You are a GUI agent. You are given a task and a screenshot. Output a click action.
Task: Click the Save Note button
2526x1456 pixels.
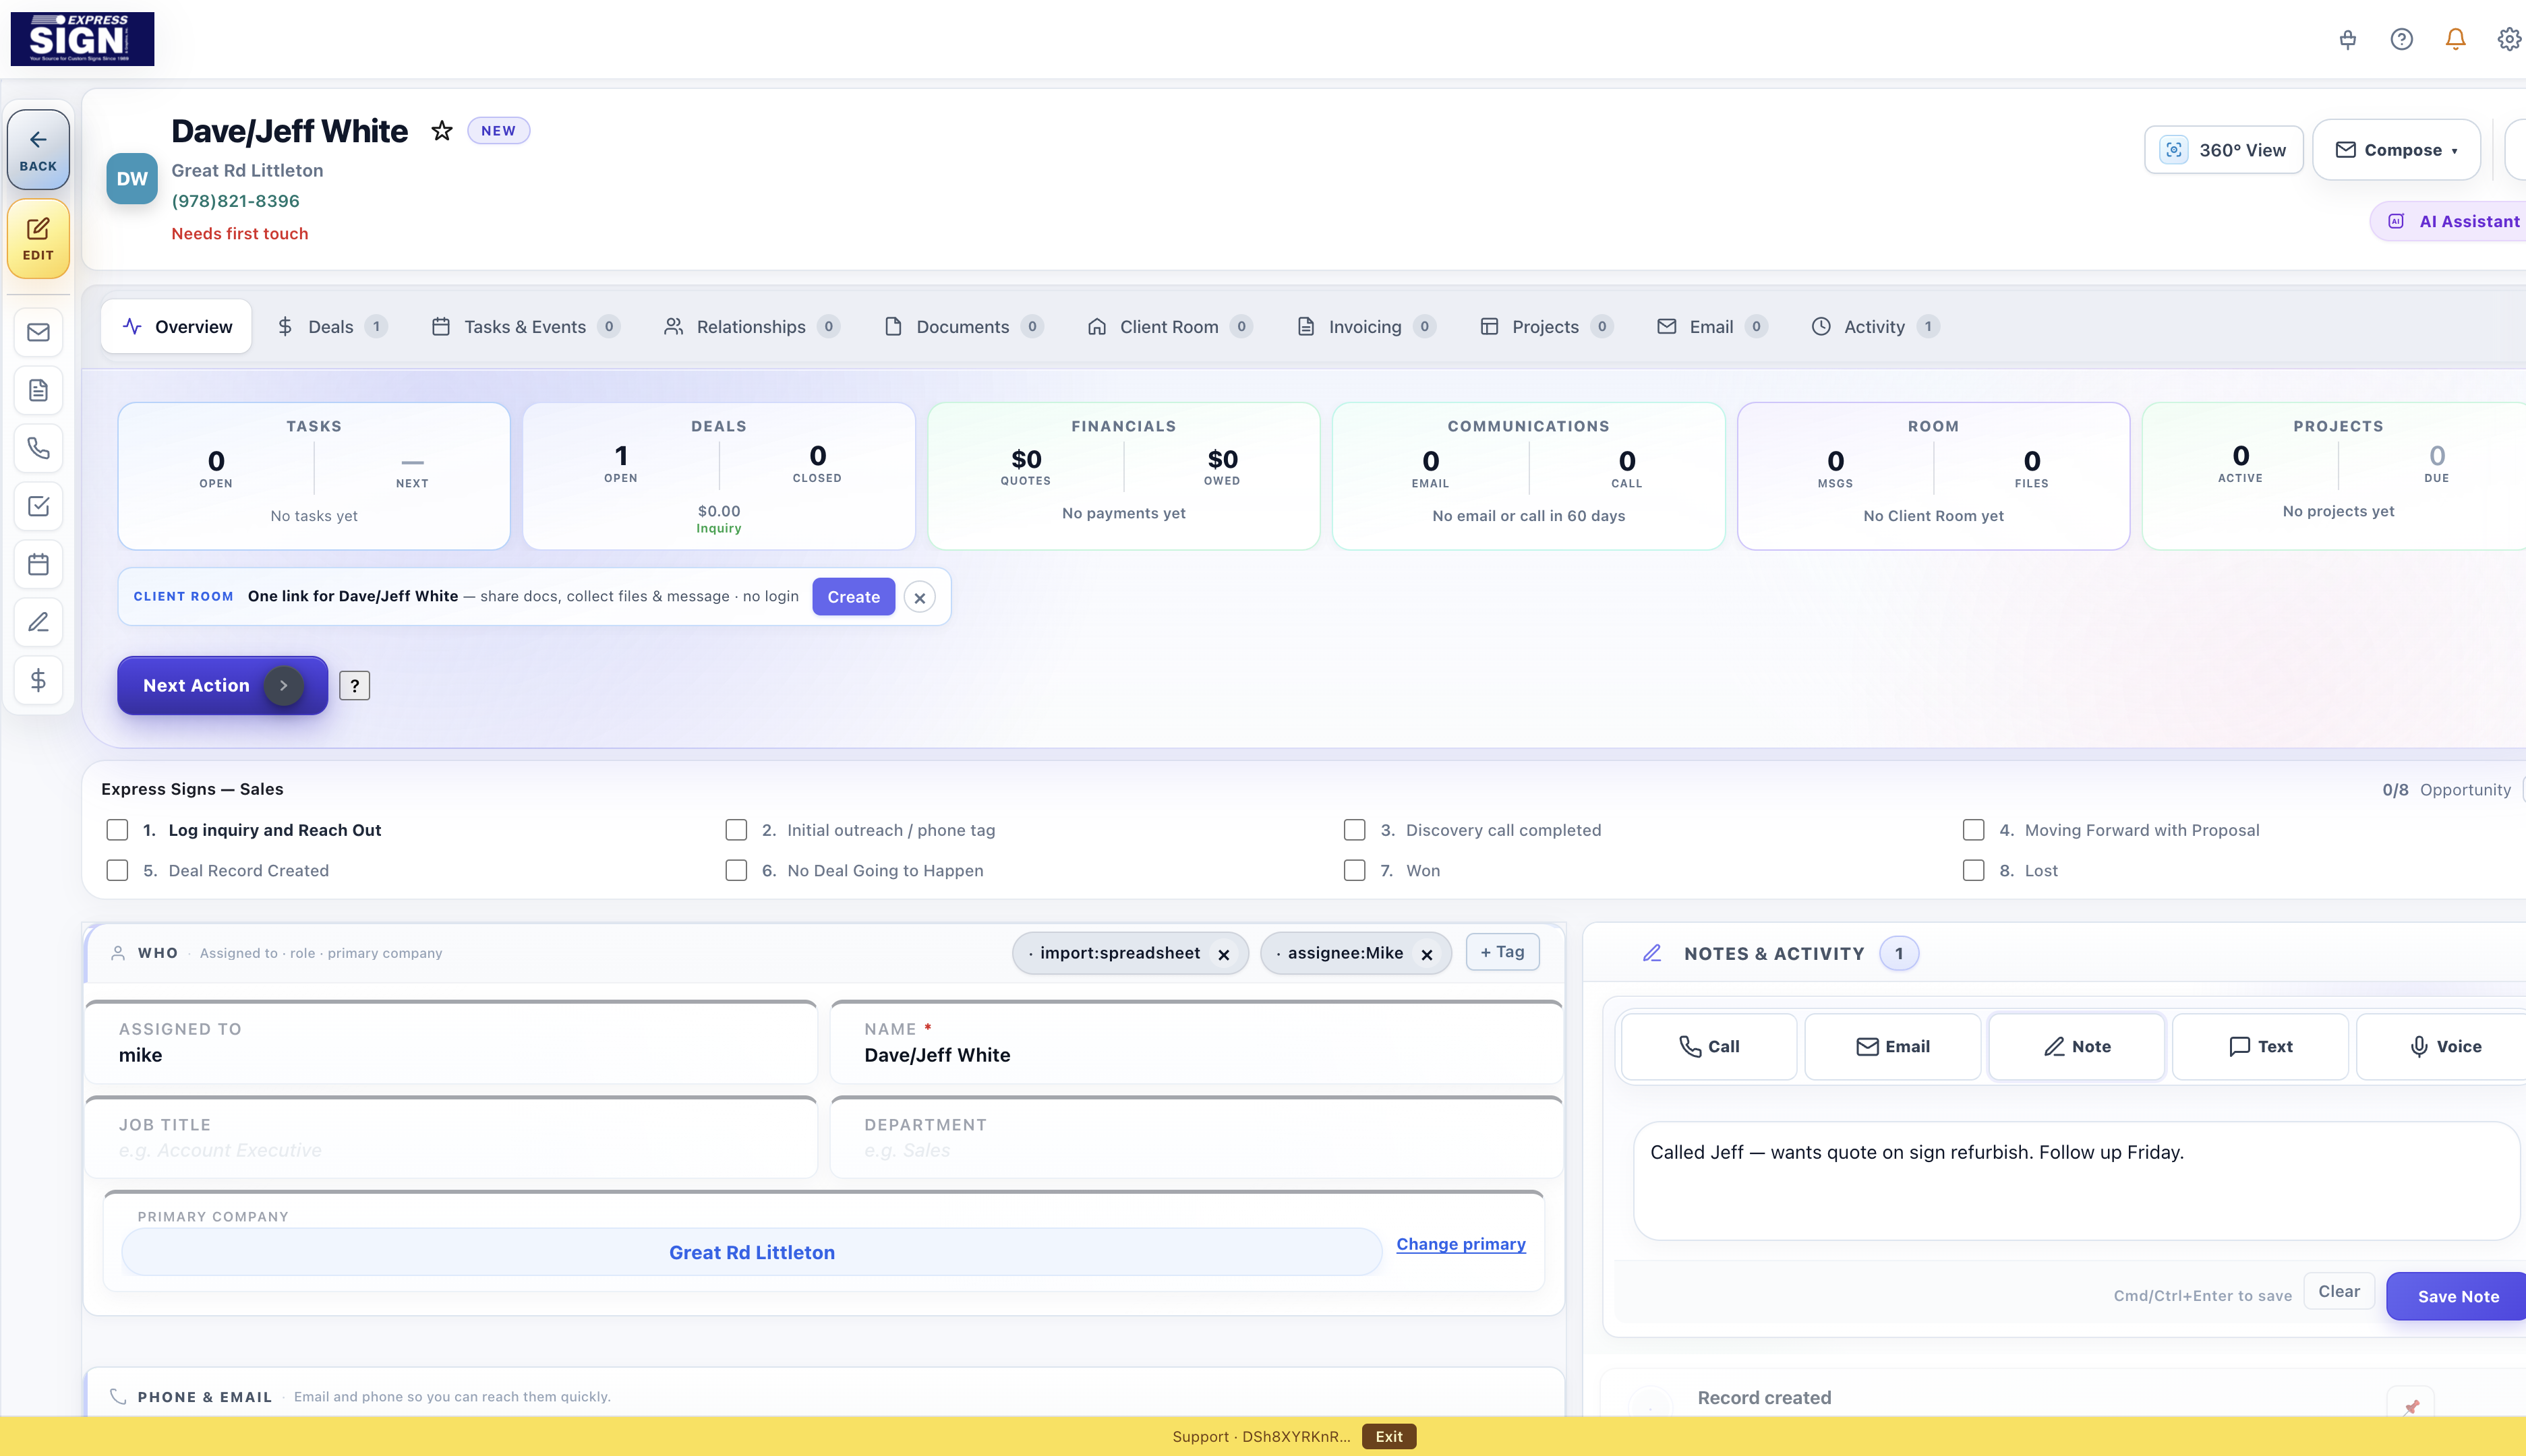tap(2457, 1296)
